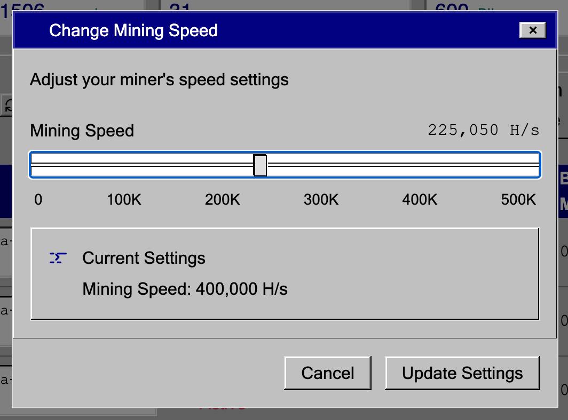Confirm with the Update Settings button

pos(462,373)
